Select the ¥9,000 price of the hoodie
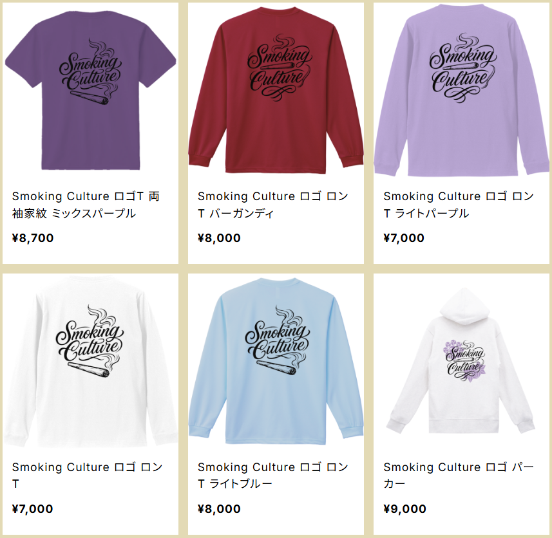The width and height of the screenshot is (552, 538). point(405,509)
